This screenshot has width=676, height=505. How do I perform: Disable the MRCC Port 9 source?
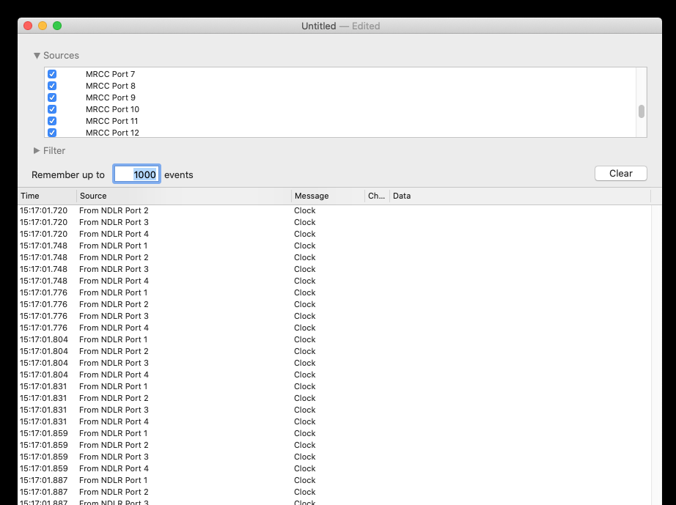pyautogui.click(x=52, y=97)
